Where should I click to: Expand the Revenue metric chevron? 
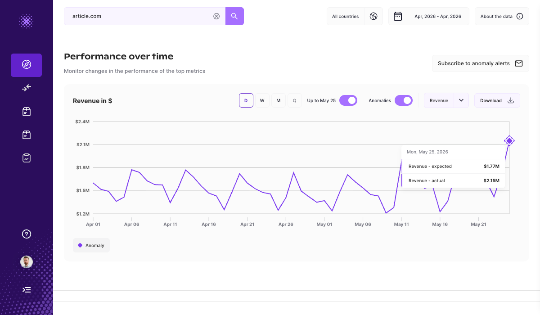coord(461,100)
